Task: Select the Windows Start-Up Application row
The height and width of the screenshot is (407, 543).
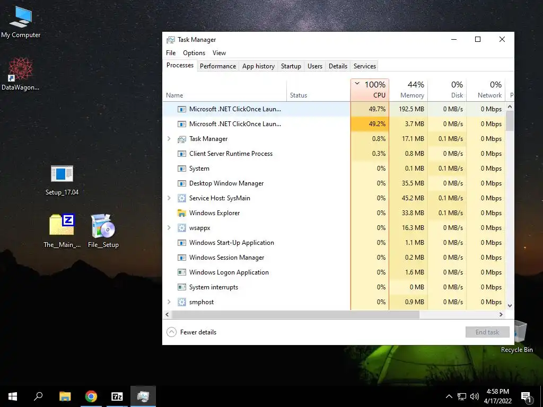Action: tap(334, 243)
